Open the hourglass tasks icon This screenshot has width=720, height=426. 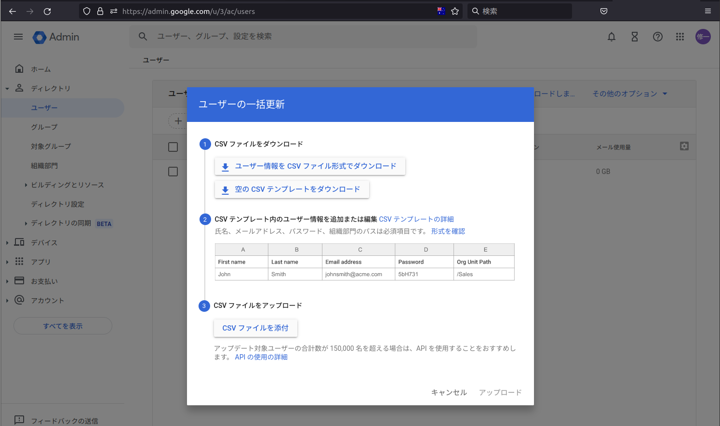pyautogui.click(x=634, y=37)
